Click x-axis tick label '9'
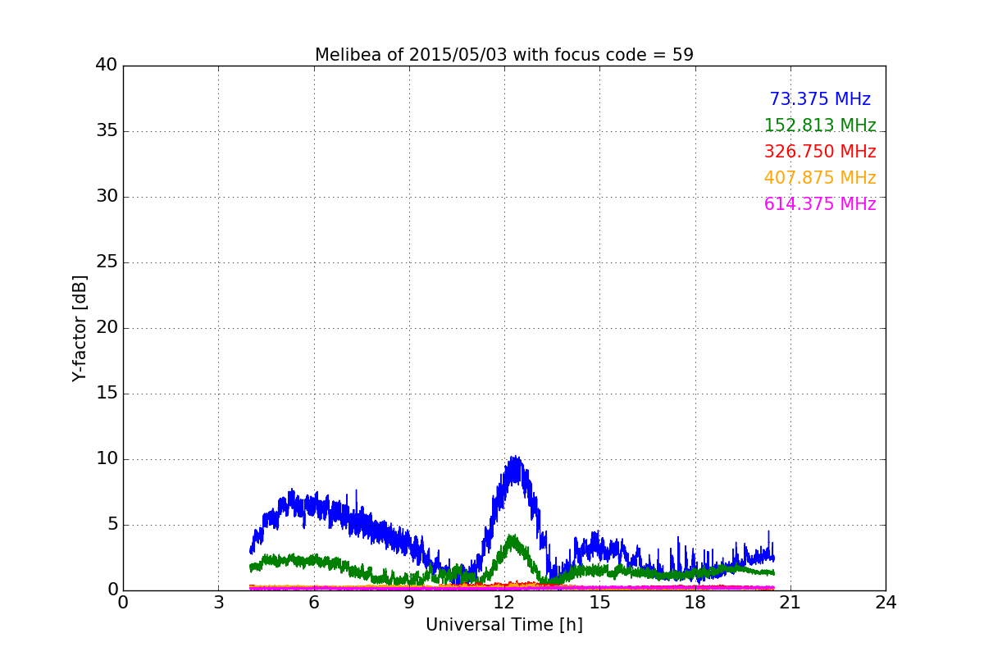The height and width of the screenshot is (656, 984). click(x=409, y=603)
